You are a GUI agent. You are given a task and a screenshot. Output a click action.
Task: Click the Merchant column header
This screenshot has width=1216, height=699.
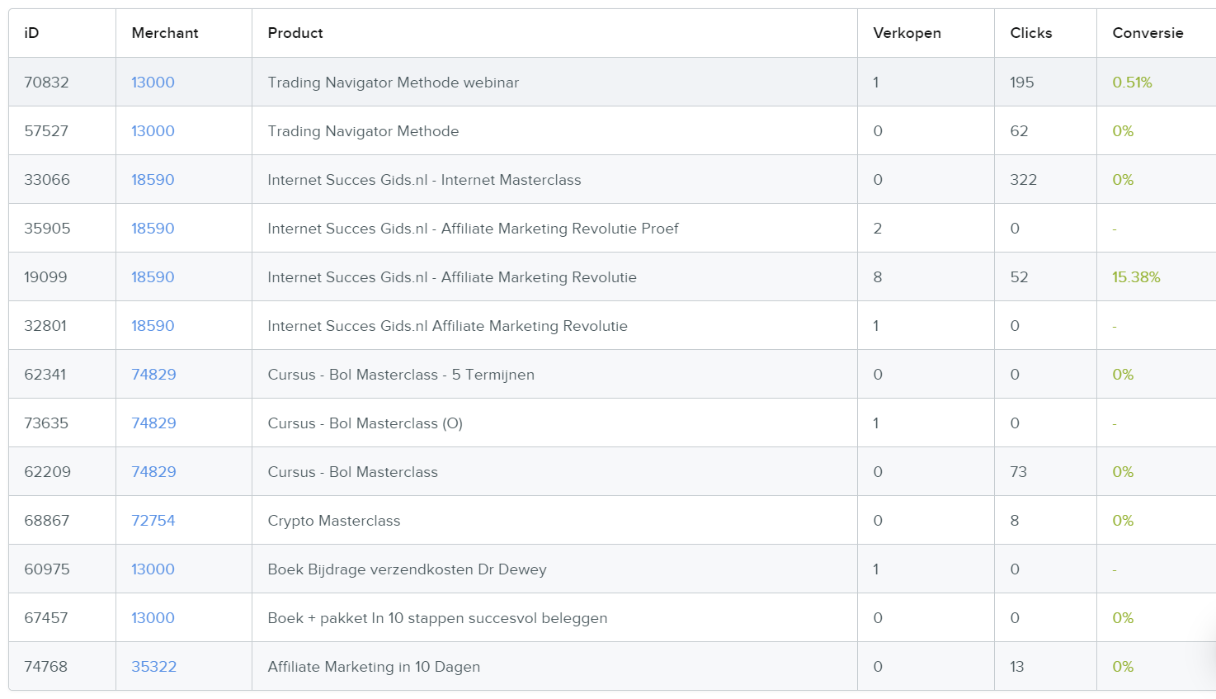point(165,33)
